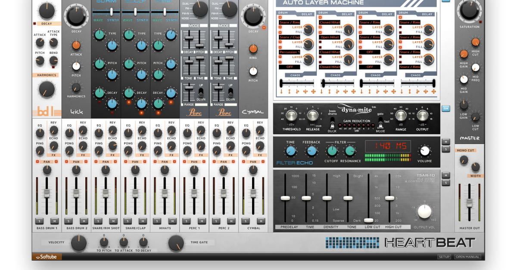Click the Softube logo in the bottom bar
The height and width of the screenshot is (270, 517).
tap(47, 257)
